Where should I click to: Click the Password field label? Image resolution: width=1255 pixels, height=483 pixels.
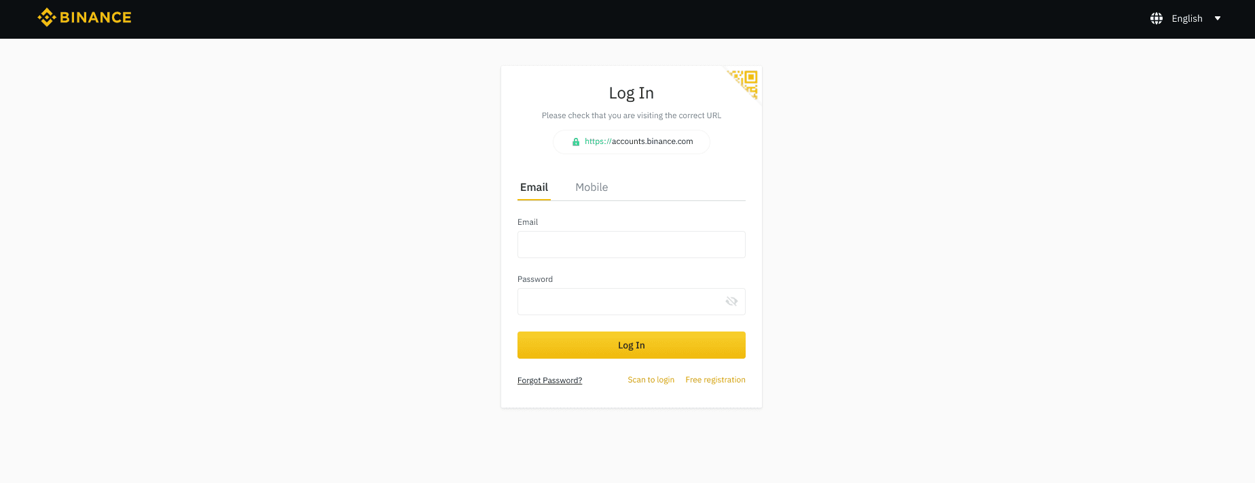[x=535, y=279]
